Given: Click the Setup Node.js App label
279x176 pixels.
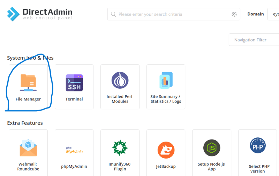Looking at the screenshot, I should pos(211,166).
